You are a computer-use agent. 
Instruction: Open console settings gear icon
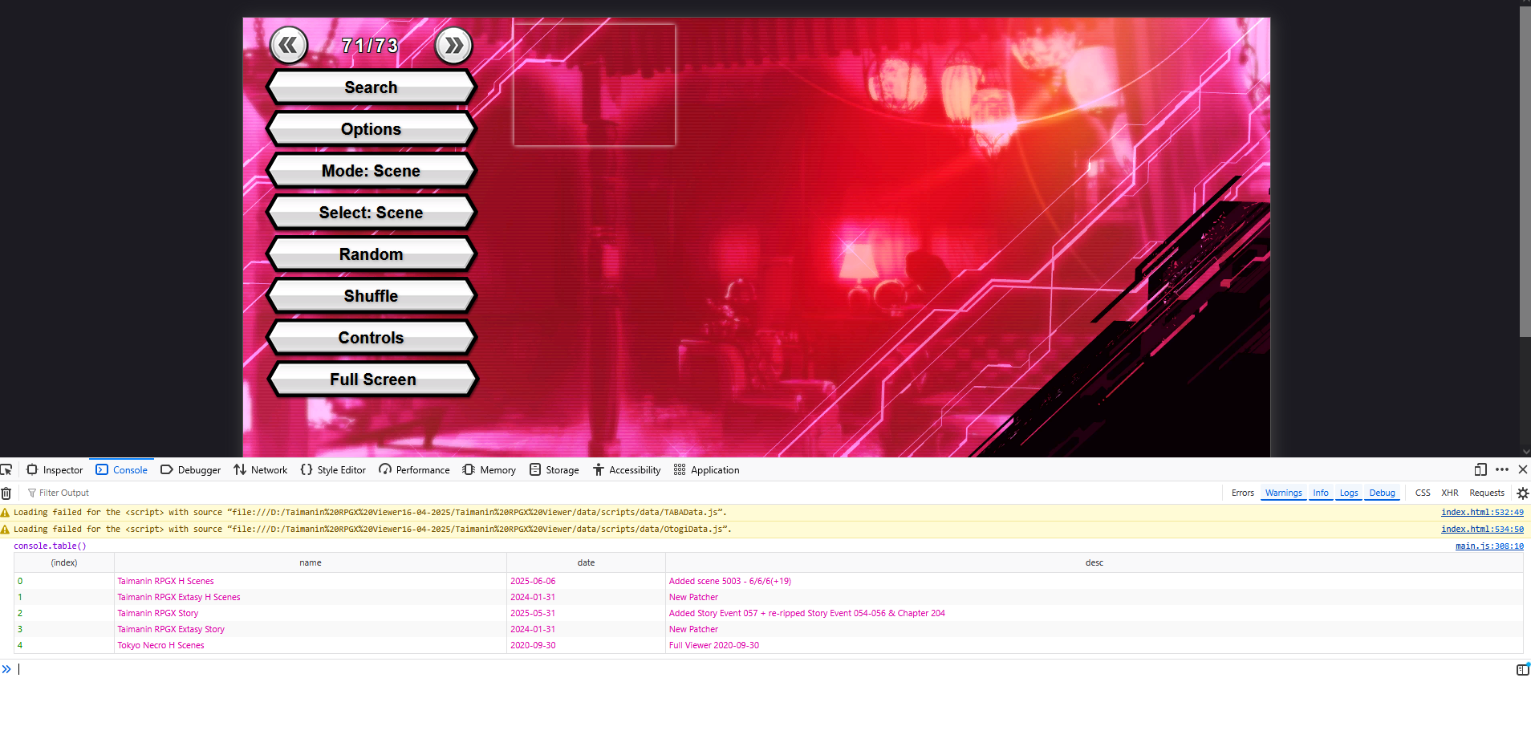[1522, 493]
